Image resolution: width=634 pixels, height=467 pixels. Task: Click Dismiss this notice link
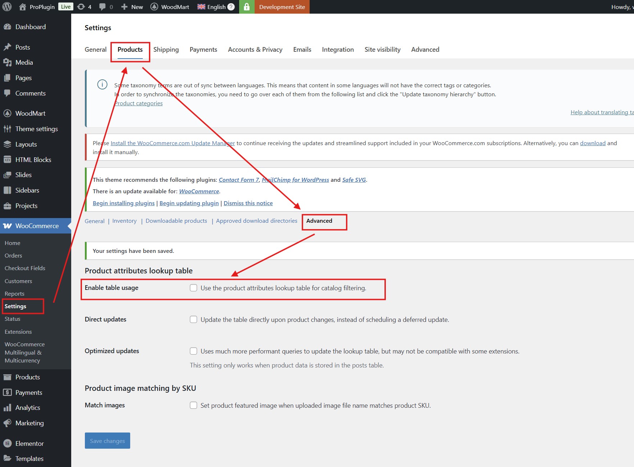tap(248, 203)
